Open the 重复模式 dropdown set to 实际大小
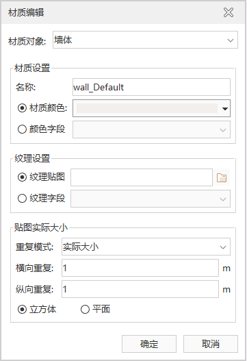 (x=146, y=247)
